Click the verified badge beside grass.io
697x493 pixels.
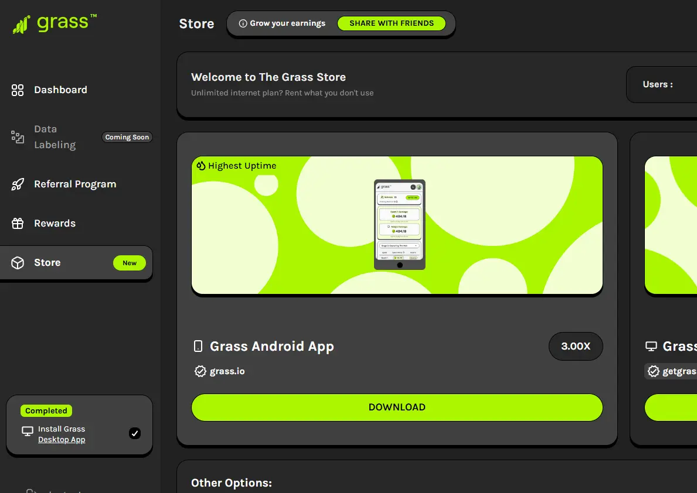point(200,371)
